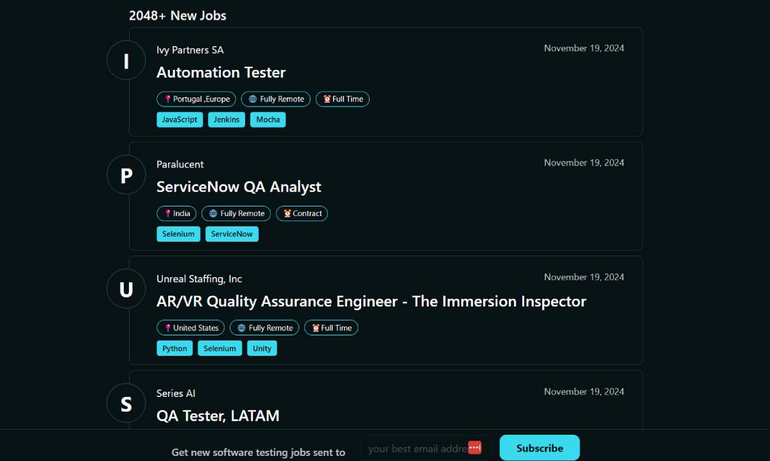Screen dimensions: 770x461
Task: Click the date on AR/VR Engineer card
Action: [x=584, y=277]
